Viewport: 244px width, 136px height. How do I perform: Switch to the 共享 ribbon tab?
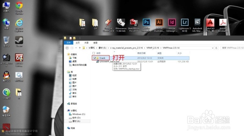[86, 43]
